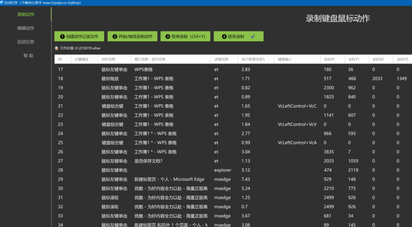Click the 动作名称 column header
The height and width of the screenshot is (227, 412).
[x=109, y=59]
